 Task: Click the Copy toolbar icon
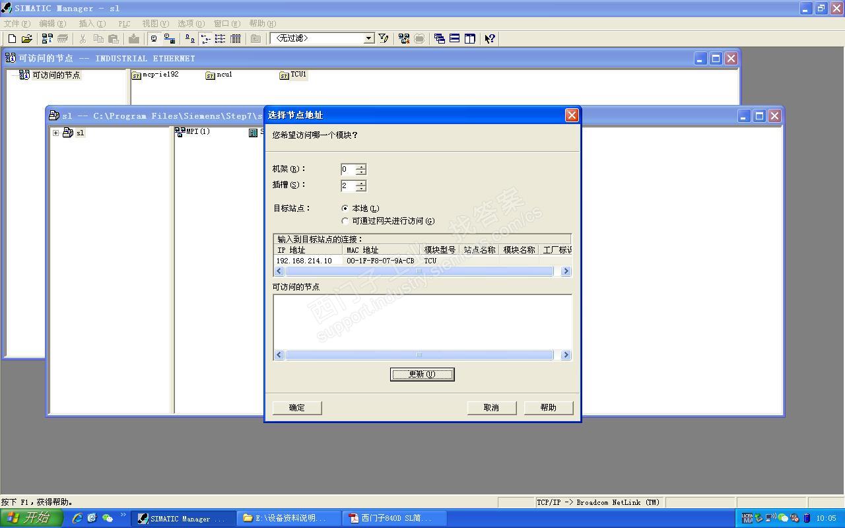[98, 39]
